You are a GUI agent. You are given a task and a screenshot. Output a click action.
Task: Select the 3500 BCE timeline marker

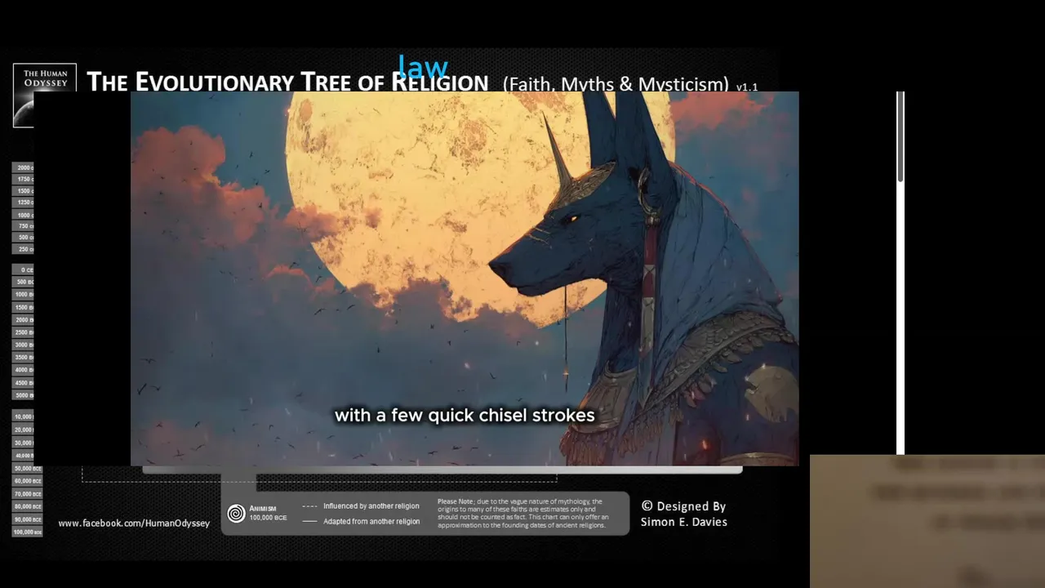23,358
